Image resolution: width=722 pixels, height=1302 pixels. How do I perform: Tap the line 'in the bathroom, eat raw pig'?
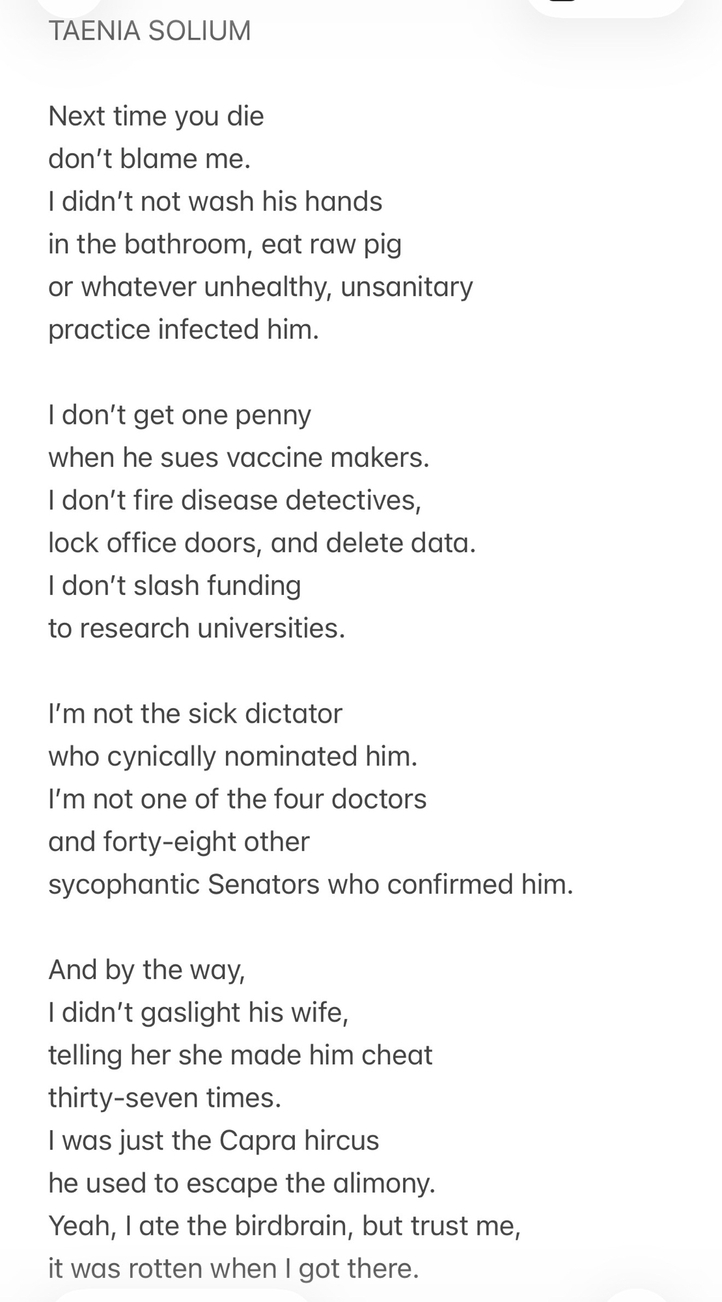(x=225, y=244)
